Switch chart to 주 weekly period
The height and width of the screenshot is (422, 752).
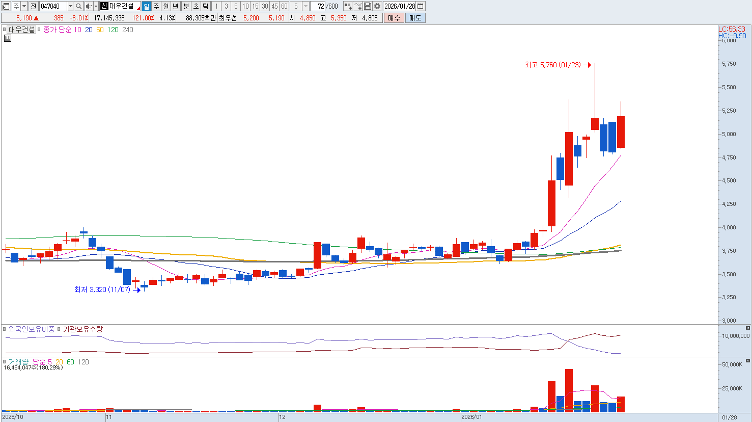[156, 6]
